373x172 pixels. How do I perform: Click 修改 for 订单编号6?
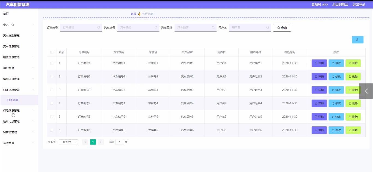[x=336, y=130]
